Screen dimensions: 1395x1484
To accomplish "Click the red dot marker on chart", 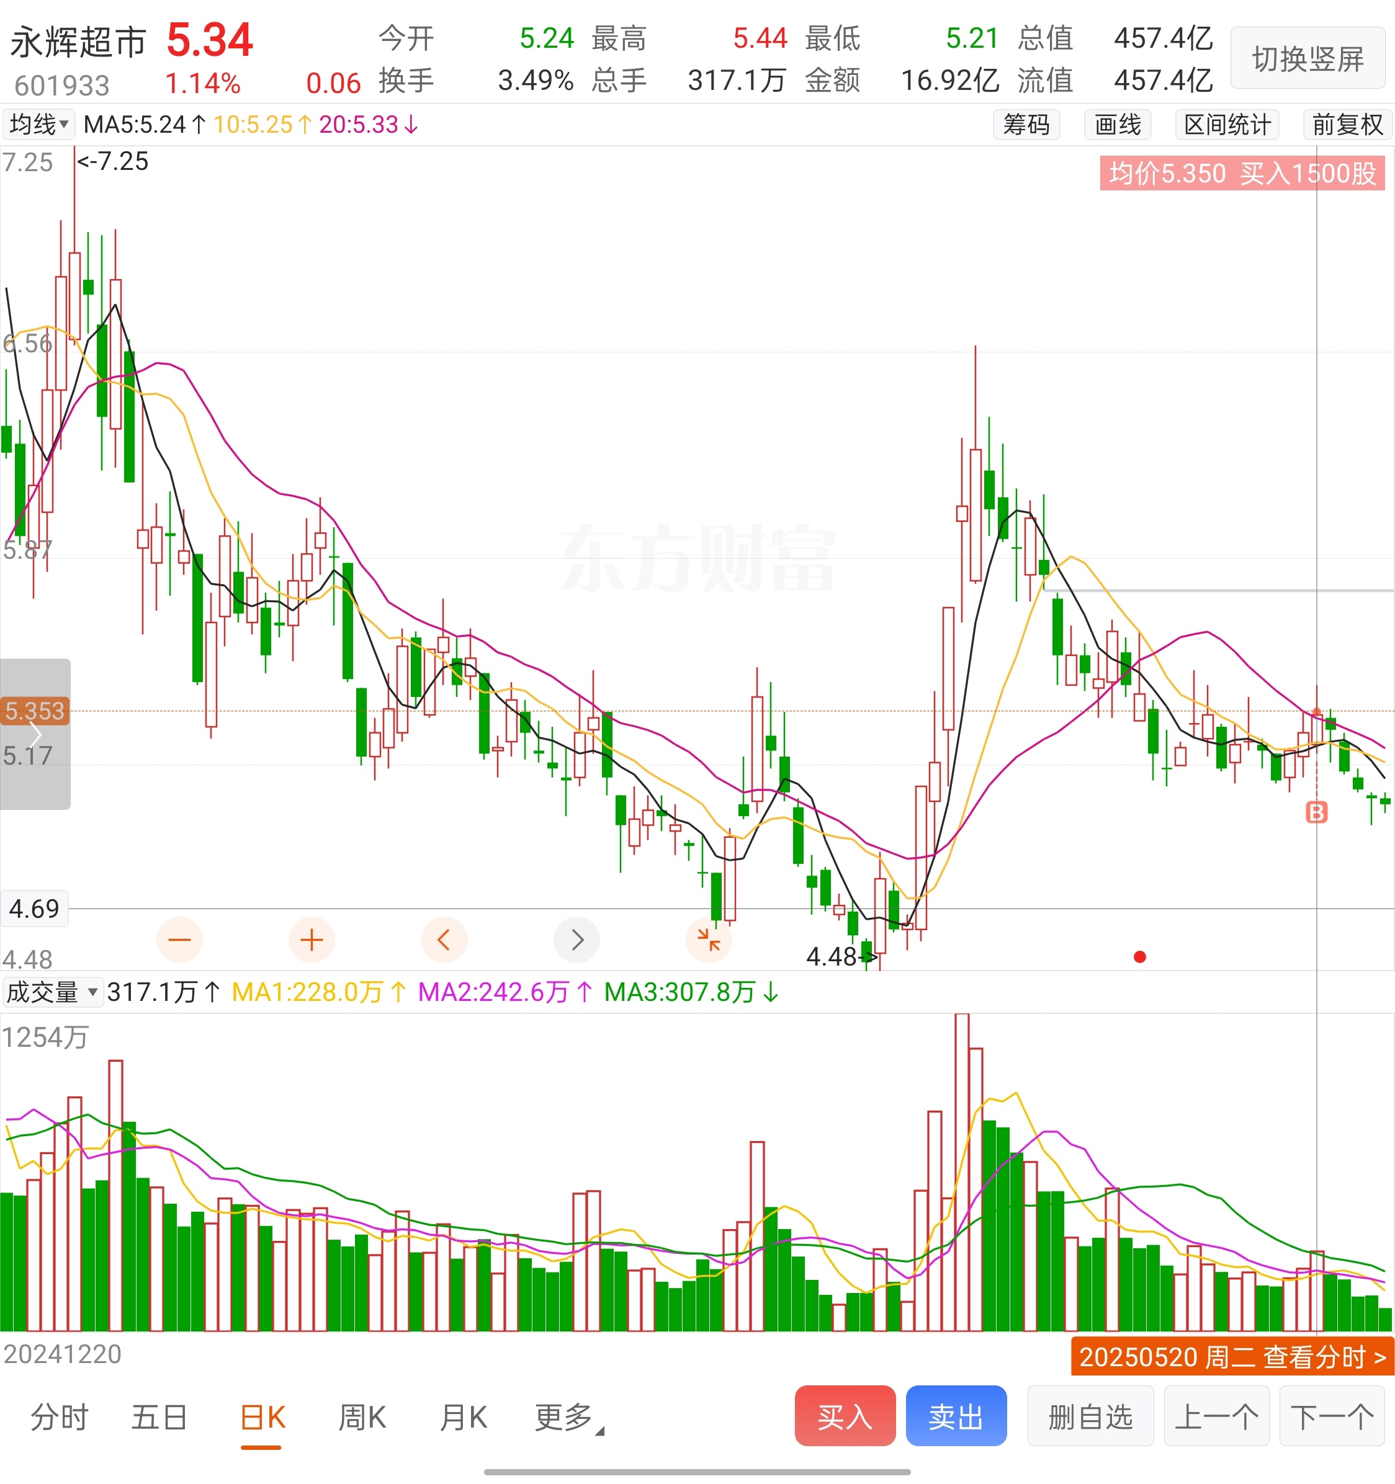I will tap(1139, 957).
